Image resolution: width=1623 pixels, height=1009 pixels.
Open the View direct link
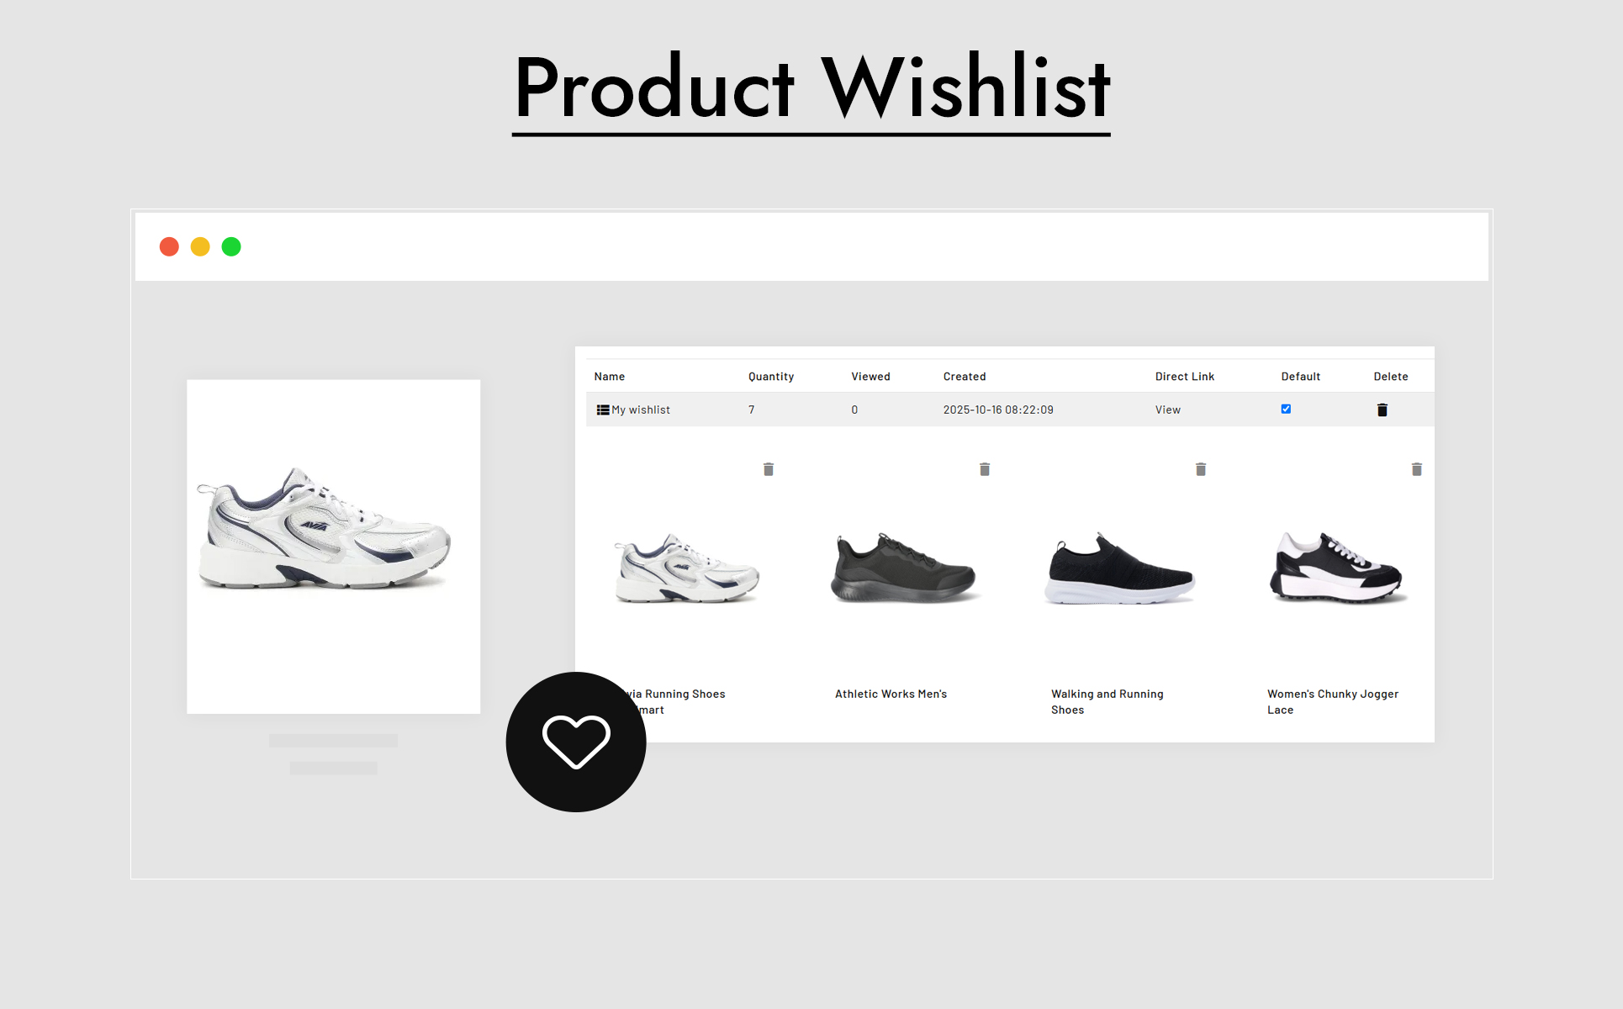(1168, 410)
